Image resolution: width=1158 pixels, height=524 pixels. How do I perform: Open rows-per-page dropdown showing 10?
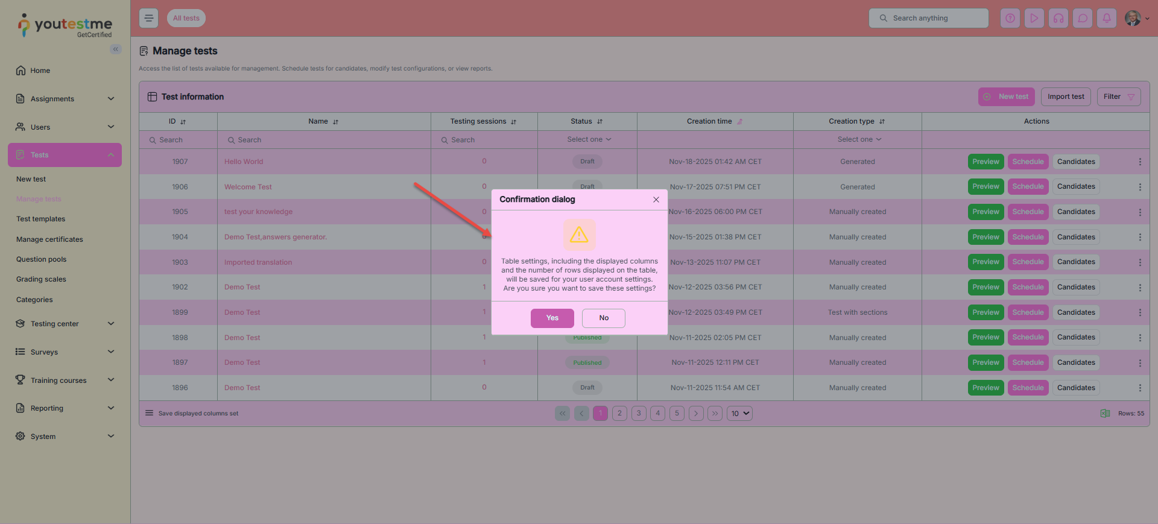click(740, 414)
